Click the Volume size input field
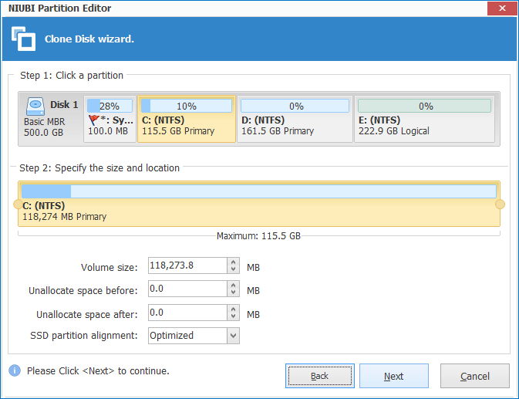The image size is (519, 399). pyautogui.click(x=186, y=266)
